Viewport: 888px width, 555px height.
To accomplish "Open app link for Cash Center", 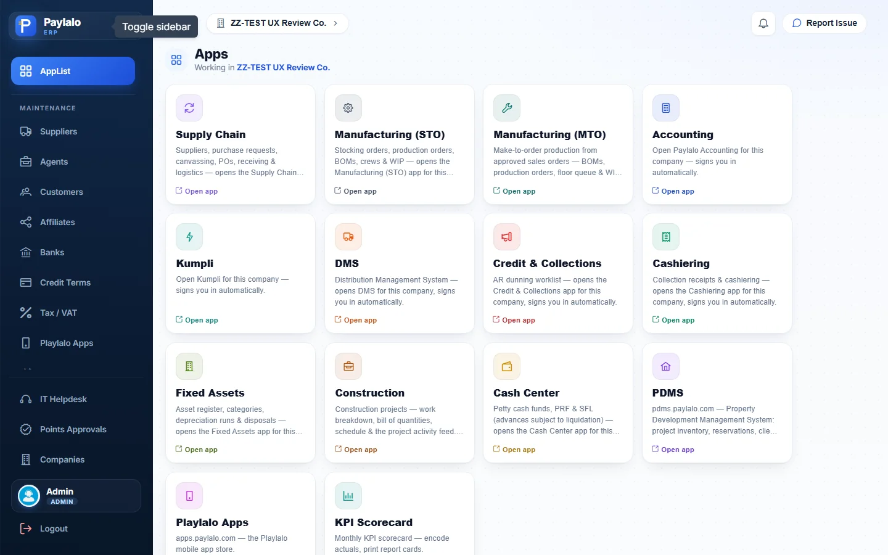I will click(x=514, y=450).
